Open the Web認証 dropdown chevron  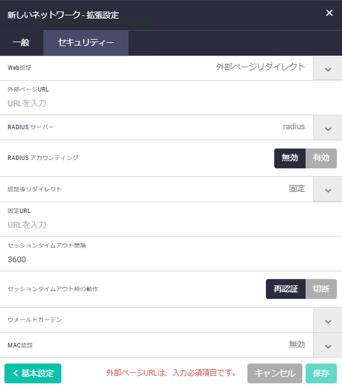pos(328,68)
